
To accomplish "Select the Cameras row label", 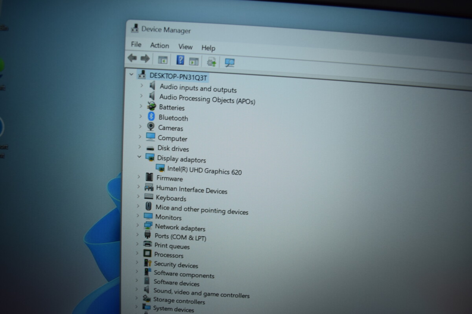I will pyautogui.click(x=170, y=128).
